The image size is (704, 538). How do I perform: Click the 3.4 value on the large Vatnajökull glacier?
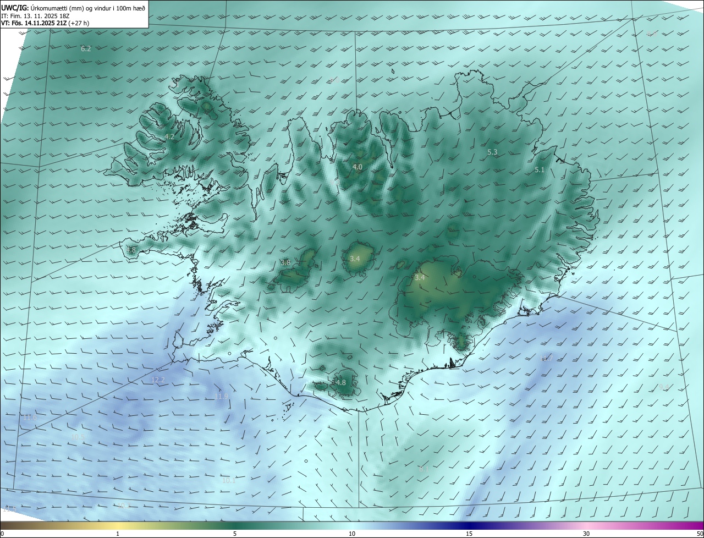point(420,278)
